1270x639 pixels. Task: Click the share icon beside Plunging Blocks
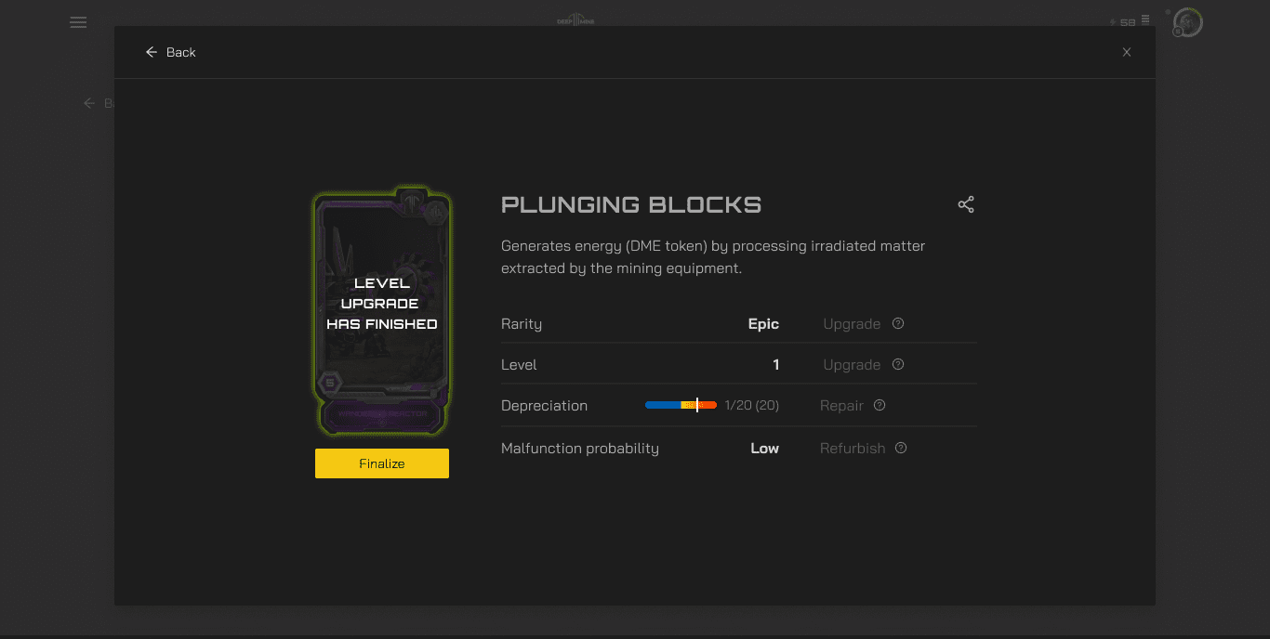tap(966, 205)
